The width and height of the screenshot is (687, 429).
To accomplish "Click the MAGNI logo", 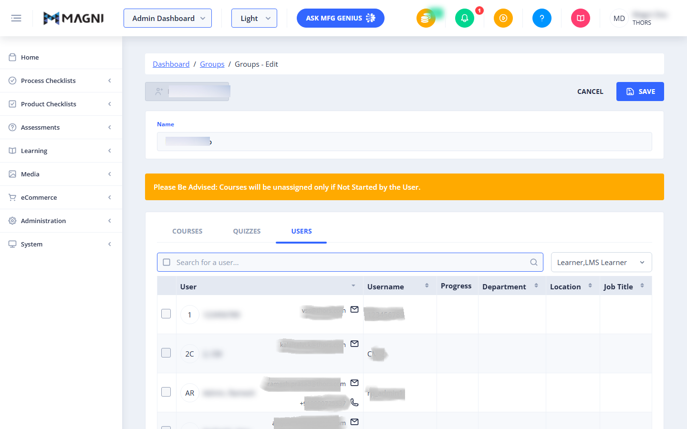I will pos(73,18).
